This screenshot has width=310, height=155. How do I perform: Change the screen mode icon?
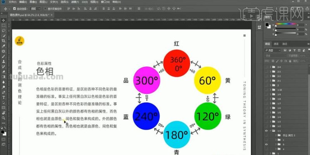[x=3, y=145]
